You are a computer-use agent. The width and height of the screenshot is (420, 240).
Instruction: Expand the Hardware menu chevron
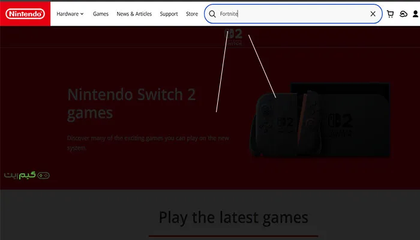coord(82,14)
